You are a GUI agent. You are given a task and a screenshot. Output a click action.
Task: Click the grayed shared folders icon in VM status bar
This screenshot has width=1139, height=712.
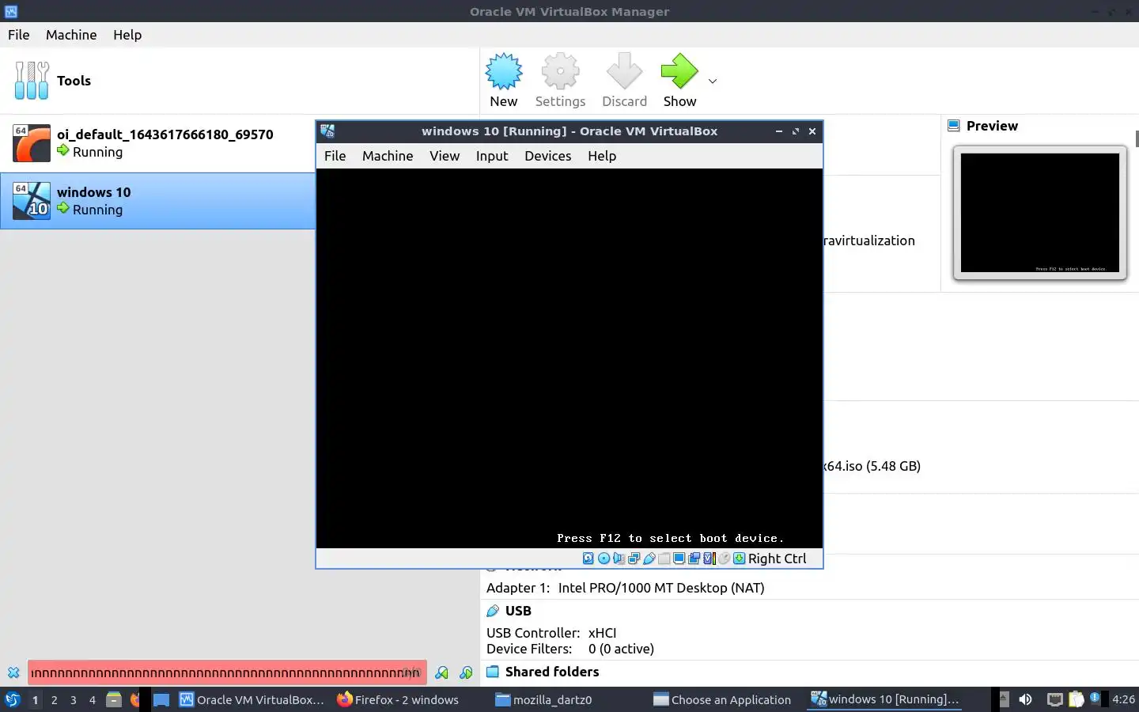[664, 559]
